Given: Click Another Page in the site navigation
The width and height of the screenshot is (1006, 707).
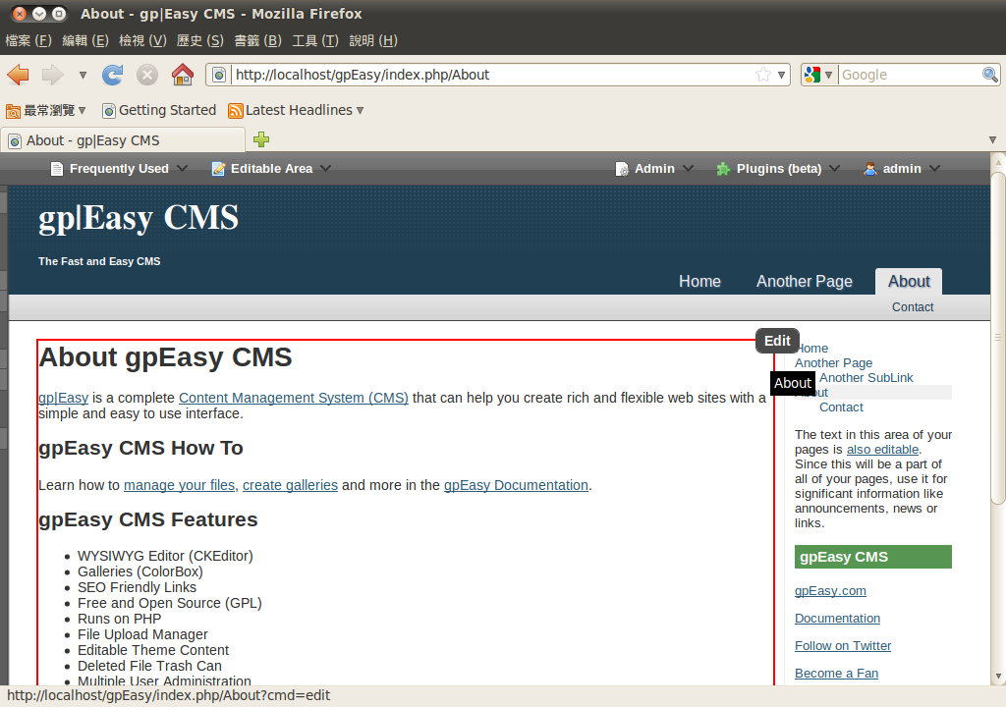Looking at the screenshot, I should [804, 281].
